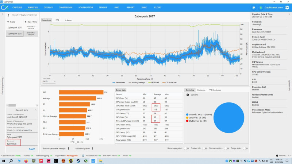292x164 pixels.
Task: Switch to CapFrameX taskbar icon
Action: click(93, 161)
